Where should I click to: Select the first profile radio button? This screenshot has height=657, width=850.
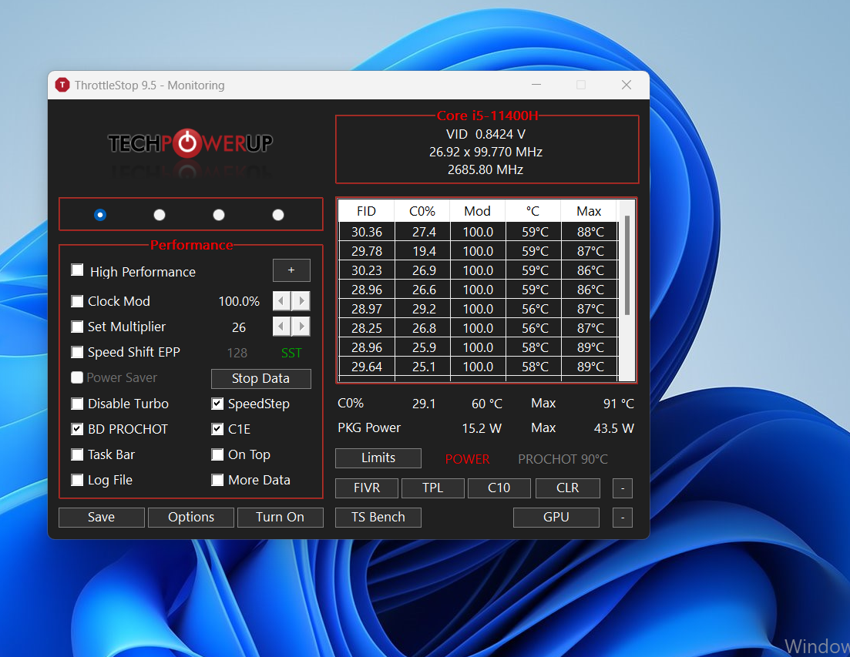[99, 215]
